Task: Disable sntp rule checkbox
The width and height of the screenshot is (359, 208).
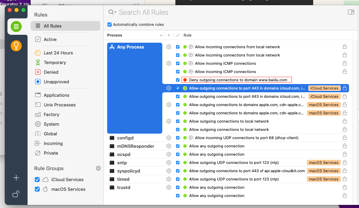Action: [178, 163]
